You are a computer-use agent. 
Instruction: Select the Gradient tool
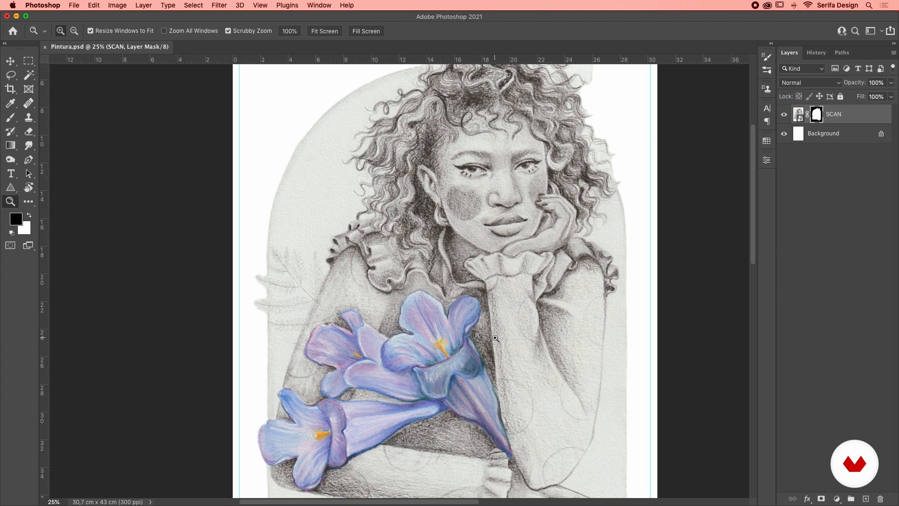(10, 146)
